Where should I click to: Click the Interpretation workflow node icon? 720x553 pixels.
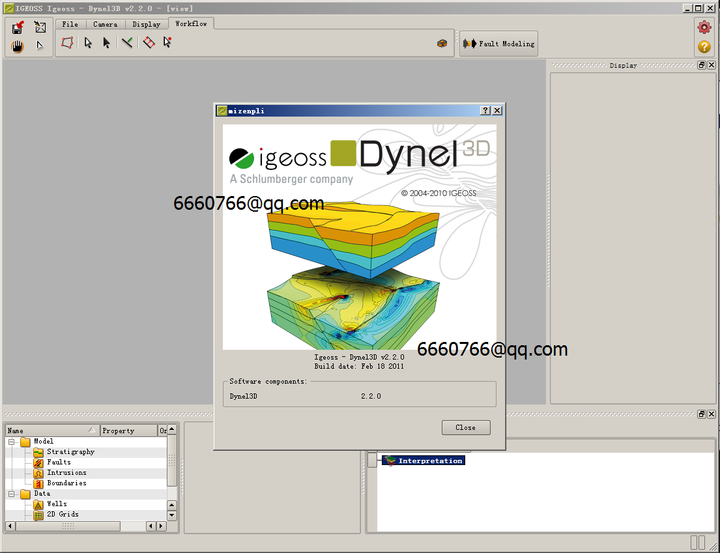pos(390,461)
